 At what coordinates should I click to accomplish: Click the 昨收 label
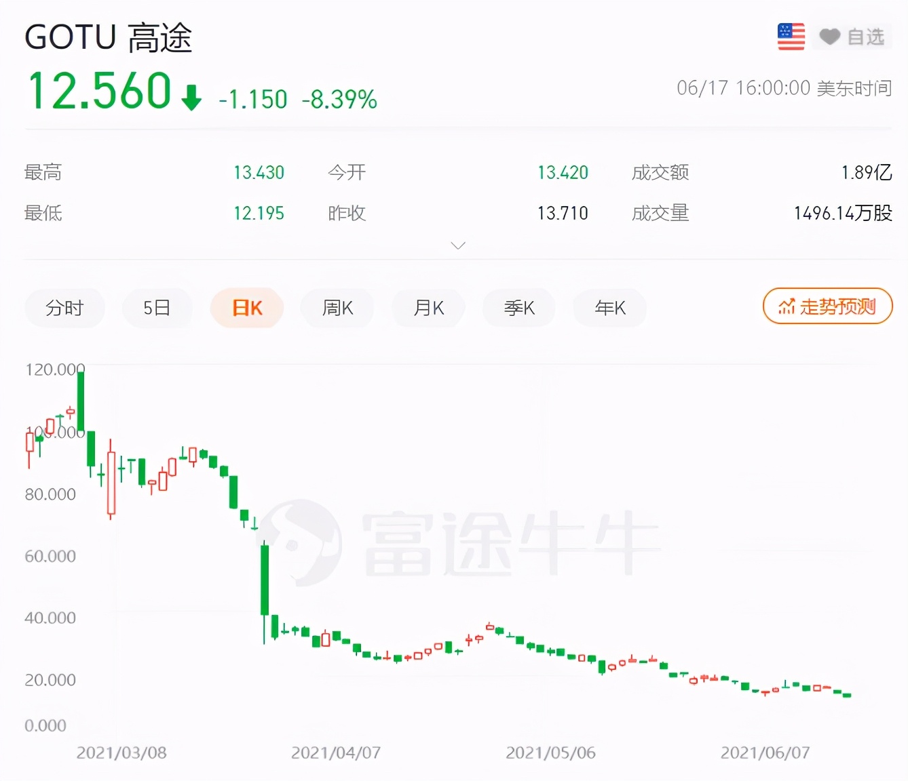(347, 214)
